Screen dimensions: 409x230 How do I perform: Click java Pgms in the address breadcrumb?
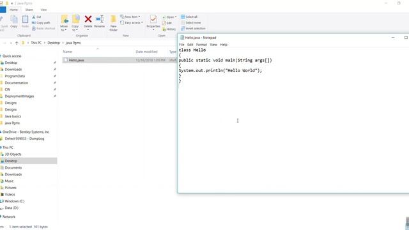(x=73, y=43)
